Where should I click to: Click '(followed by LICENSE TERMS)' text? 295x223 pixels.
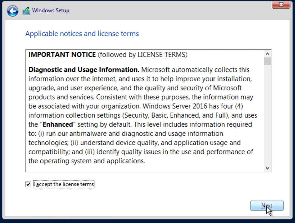point(142,55)
